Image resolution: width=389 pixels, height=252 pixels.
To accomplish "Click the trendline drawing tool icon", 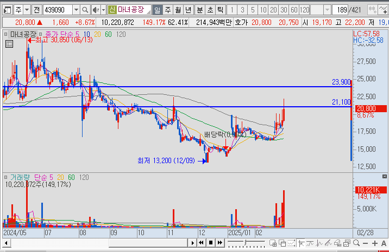I will click(328, 243).
